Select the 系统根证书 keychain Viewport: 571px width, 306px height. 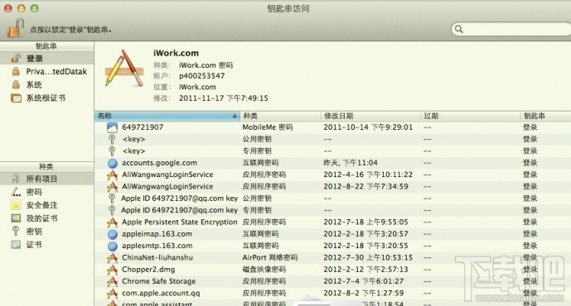point(47,98)
